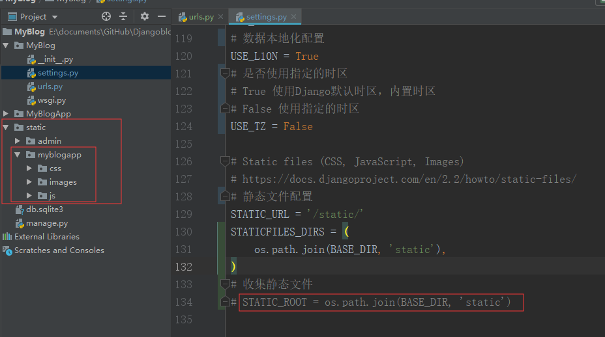605x337 pixels.
Task: Click the STATICFILES_DIRS assignment line
Action: click(x=289, y=232)
